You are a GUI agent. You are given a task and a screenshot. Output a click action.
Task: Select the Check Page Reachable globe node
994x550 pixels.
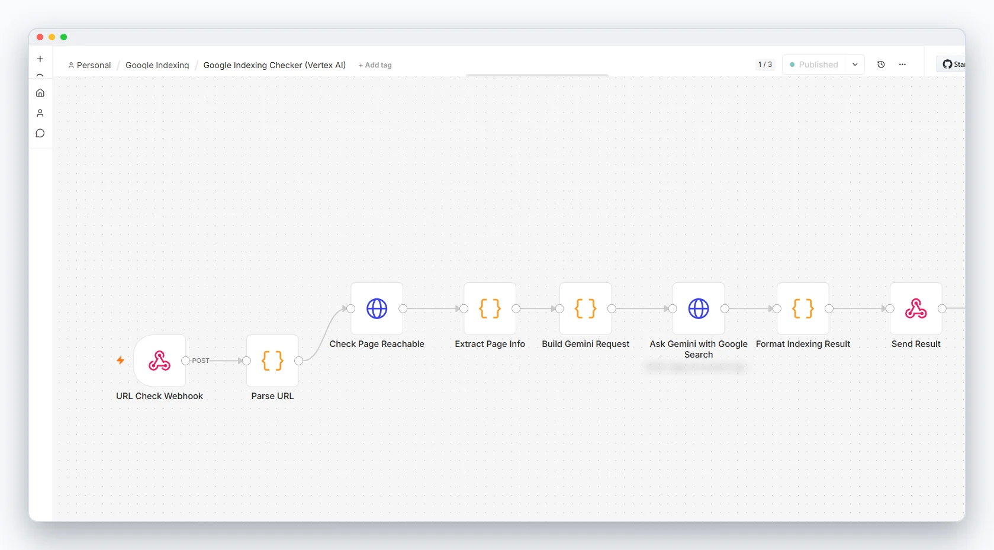(377, 308)
